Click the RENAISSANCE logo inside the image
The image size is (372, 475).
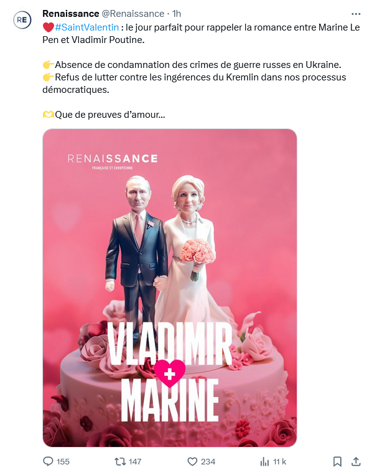click(113, 161)
